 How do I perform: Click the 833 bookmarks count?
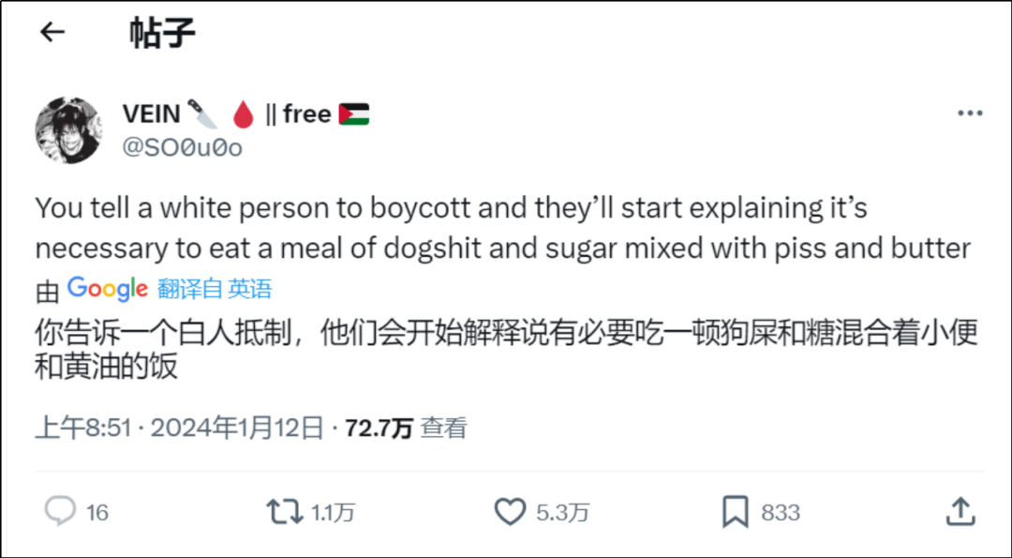coord(781,512)
